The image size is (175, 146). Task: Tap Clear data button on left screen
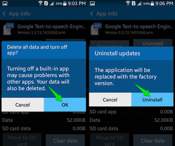tap(65, 140)
